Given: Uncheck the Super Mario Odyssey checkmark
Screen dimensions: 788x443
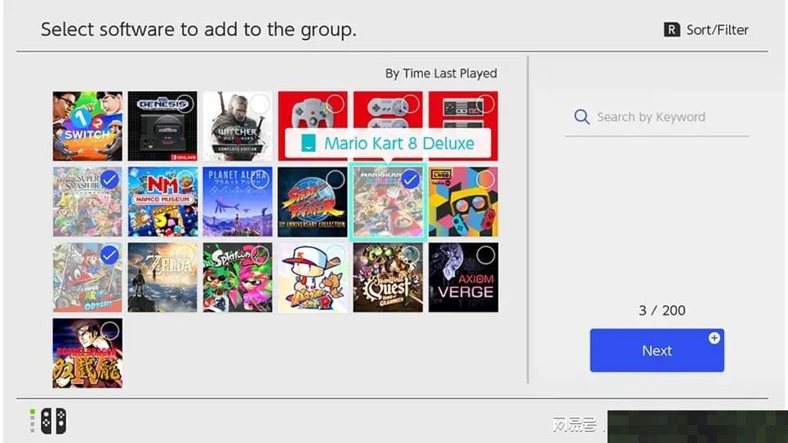Looking at the screenshot, I should [109, 255].
